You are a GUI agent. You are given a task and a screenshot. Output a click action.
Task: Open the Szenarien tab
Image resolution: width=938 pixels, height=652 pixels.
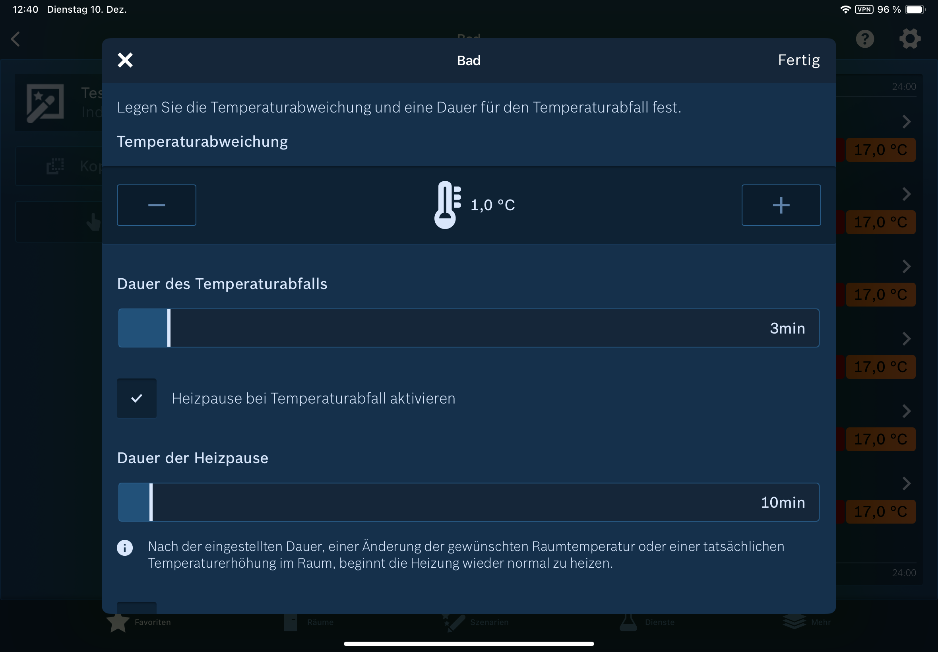(476, 623)
